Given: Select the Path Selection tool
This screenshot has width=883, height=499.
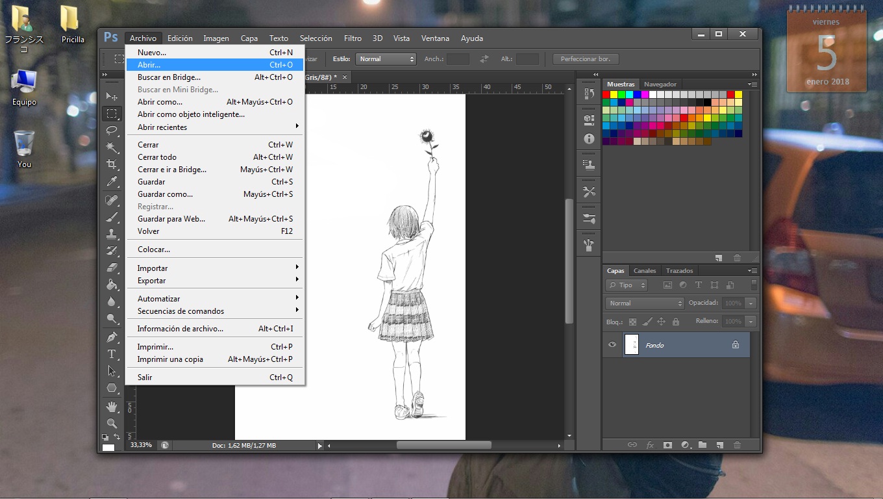Looking at the screenshot, I should (x=112, y=371).
